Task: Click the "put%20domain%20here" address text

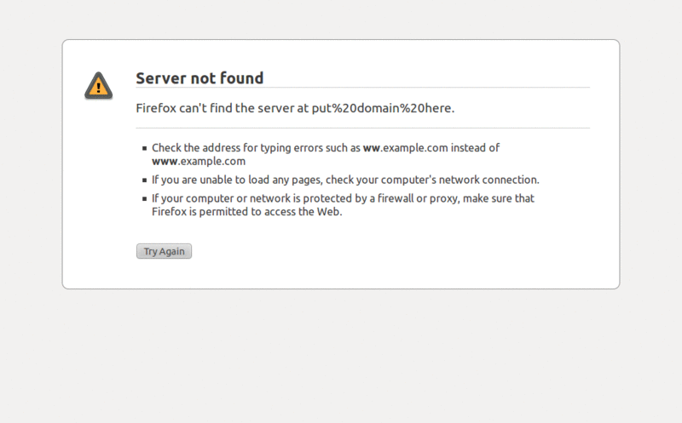Action: tap(381, 108)
